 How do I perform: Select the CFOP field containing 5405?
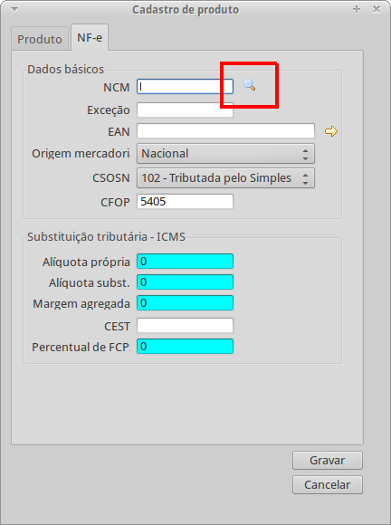[185, 202]
